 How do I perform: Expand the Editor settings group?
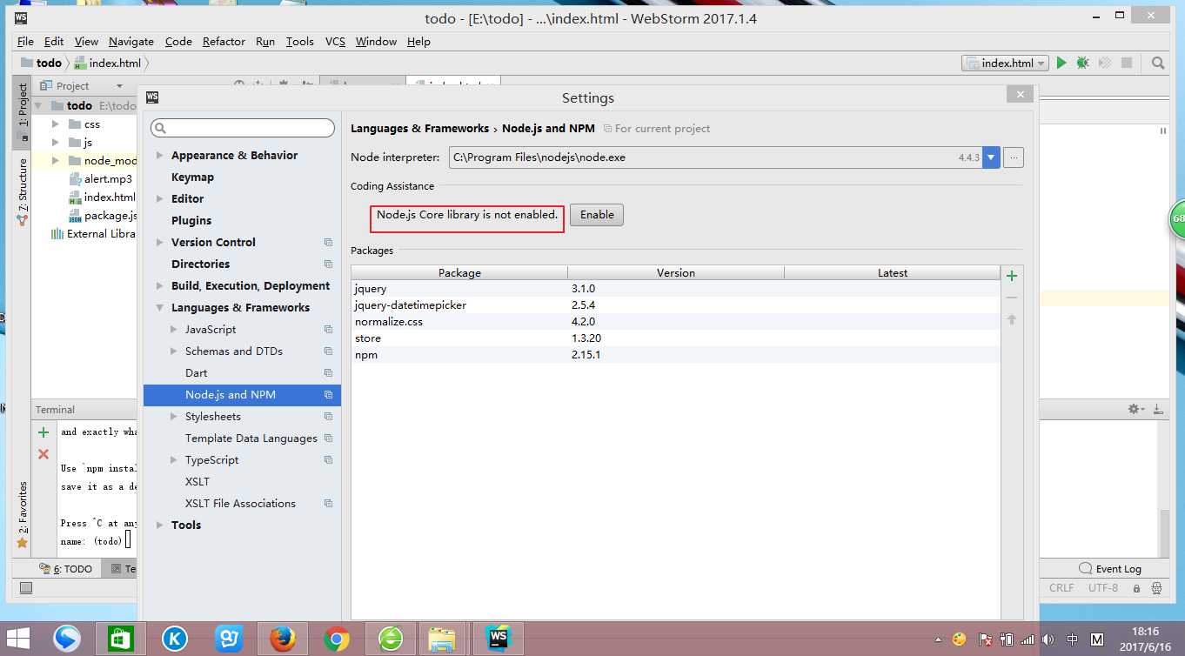click(159, 199)
